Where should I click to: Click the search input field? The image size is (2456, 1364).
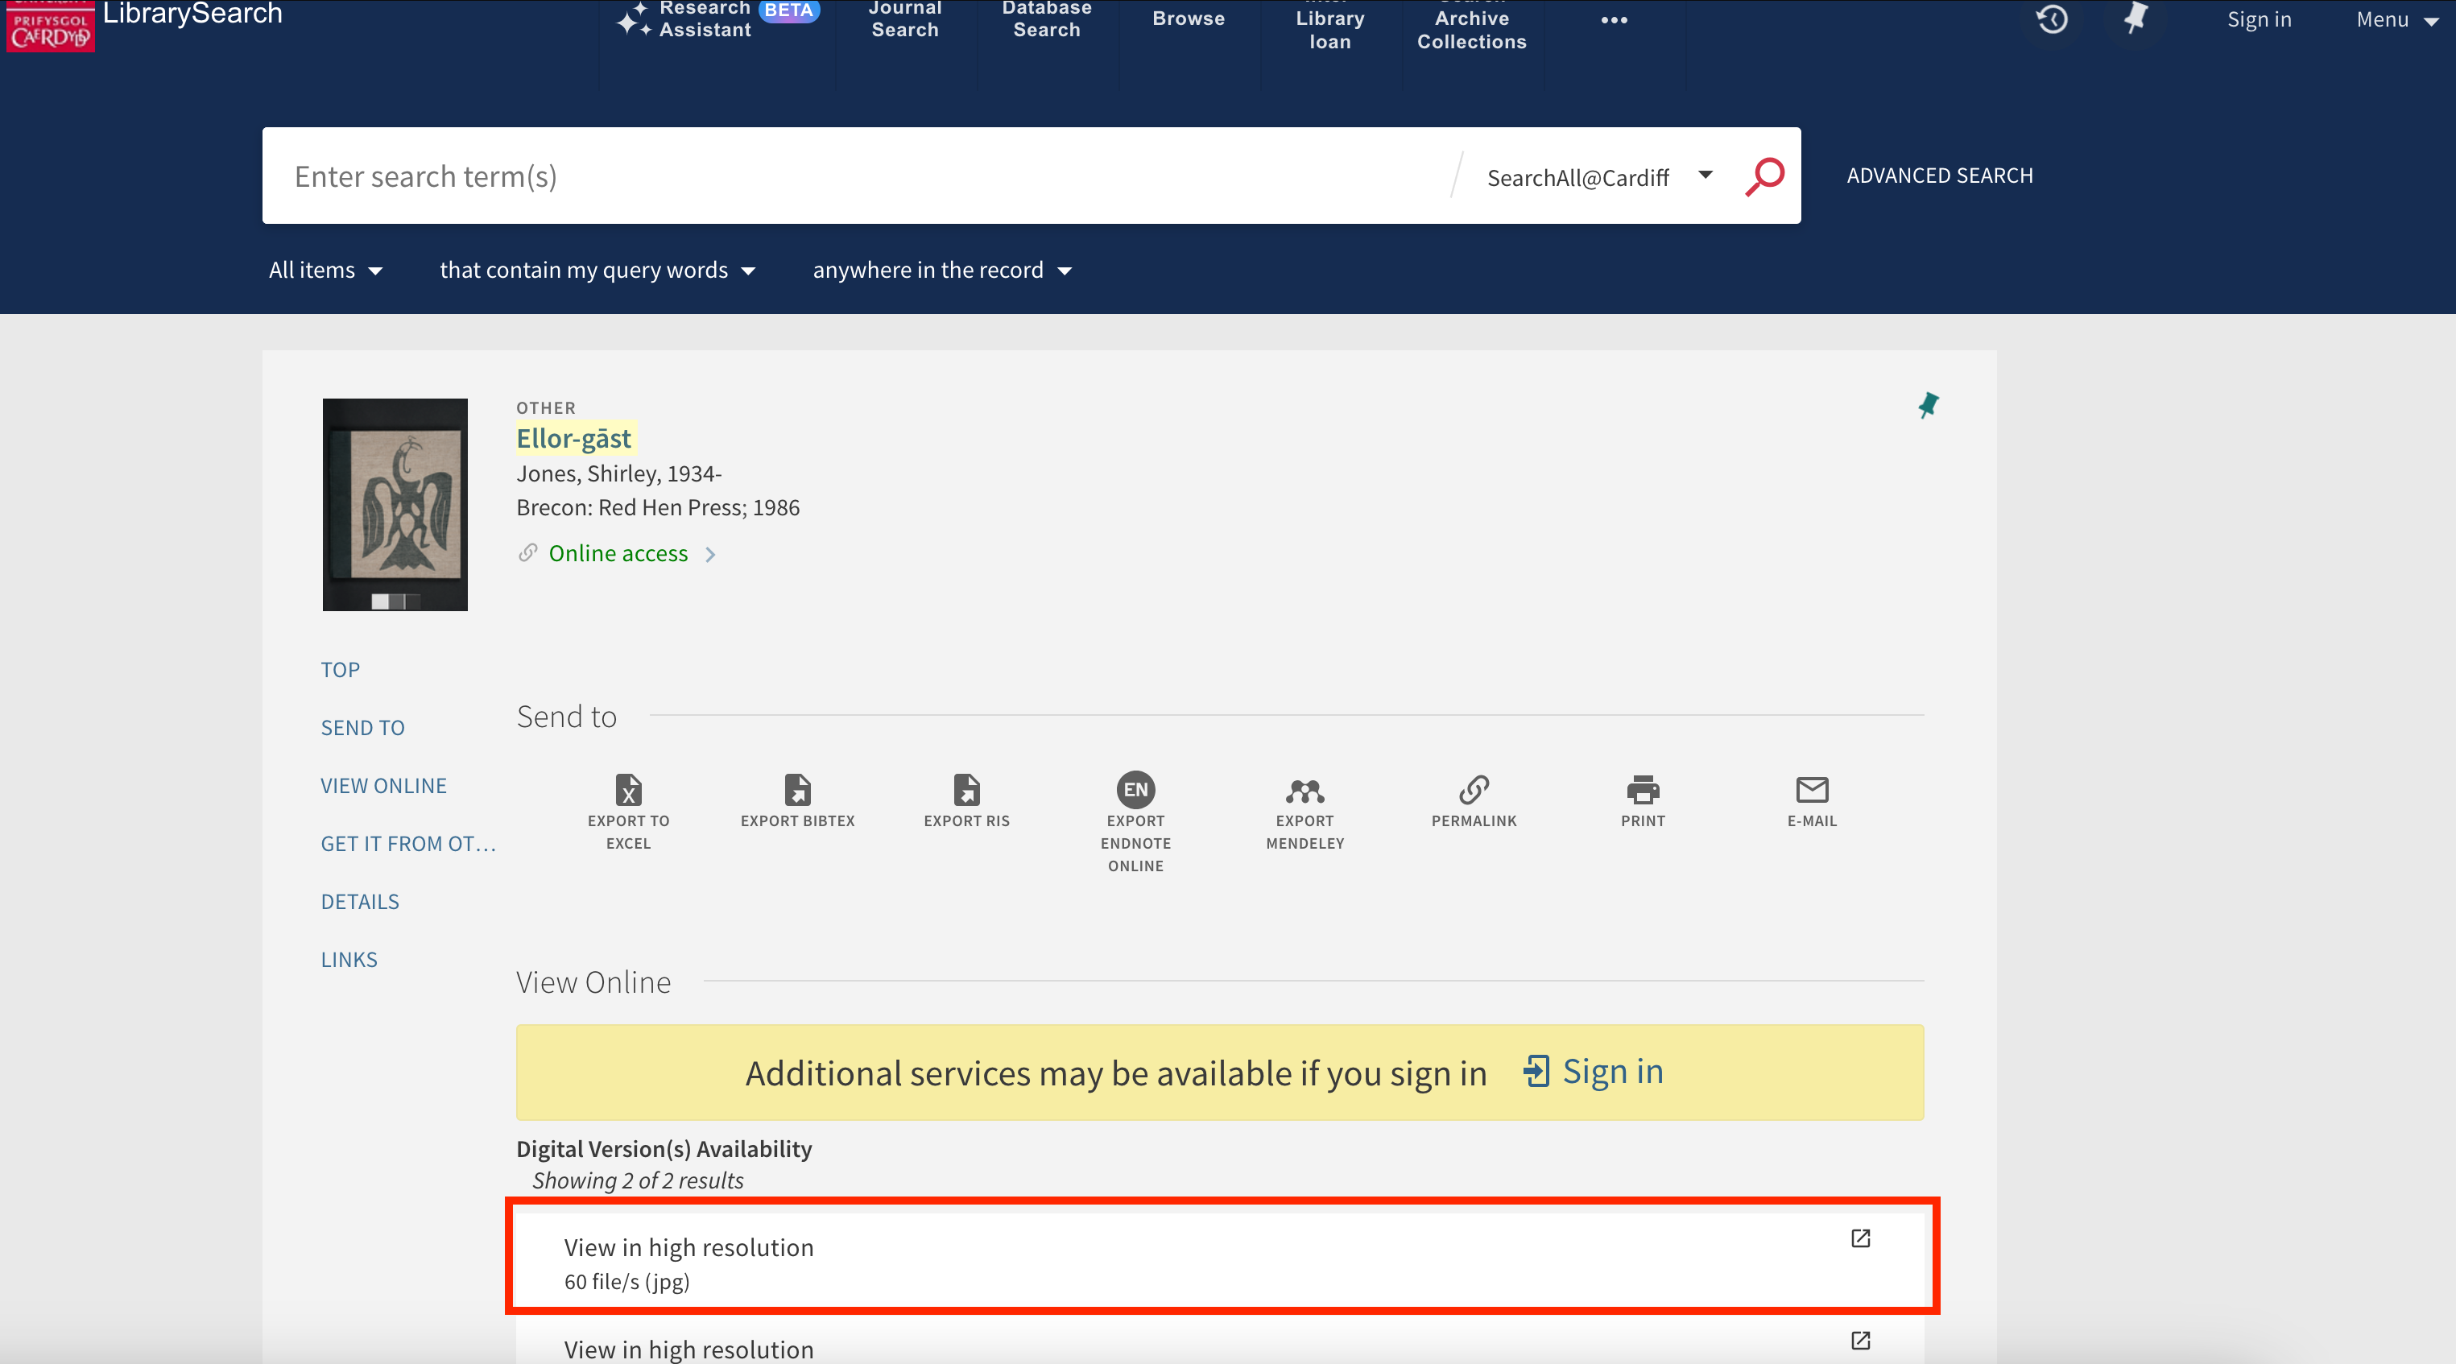click(857, 173)
